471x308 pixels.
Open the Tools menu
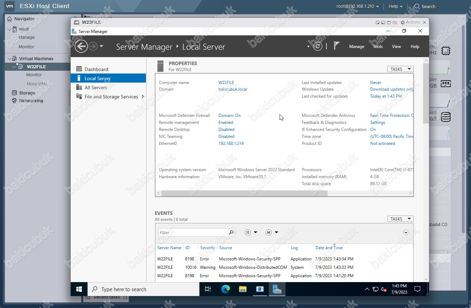[x=378, y=47]
